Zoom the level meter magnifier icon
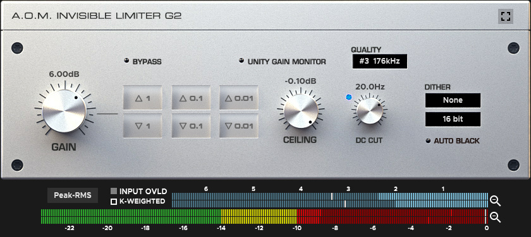531x237 pixels. [x=496, y=217]
